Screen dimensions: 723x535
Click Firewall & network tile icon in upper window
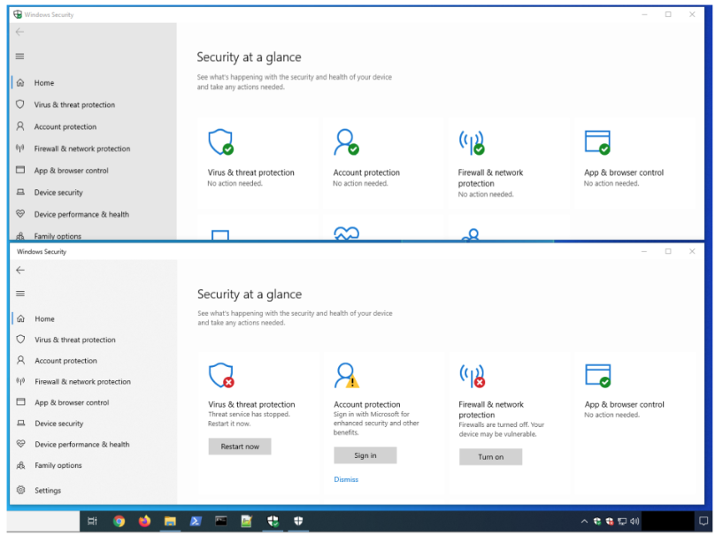point(472,142)
